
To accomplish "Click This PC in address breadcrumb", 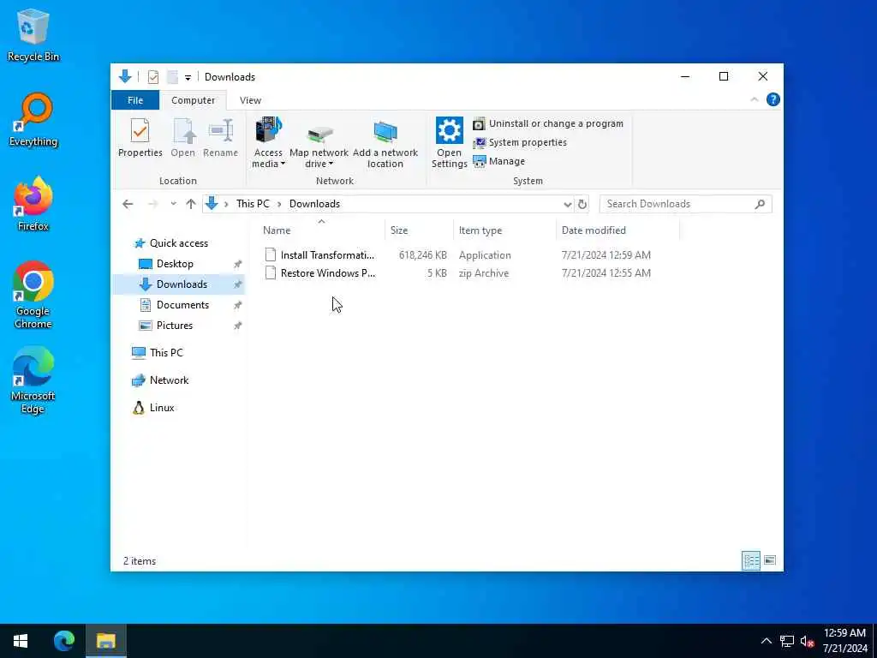I will tap(253, 204).
